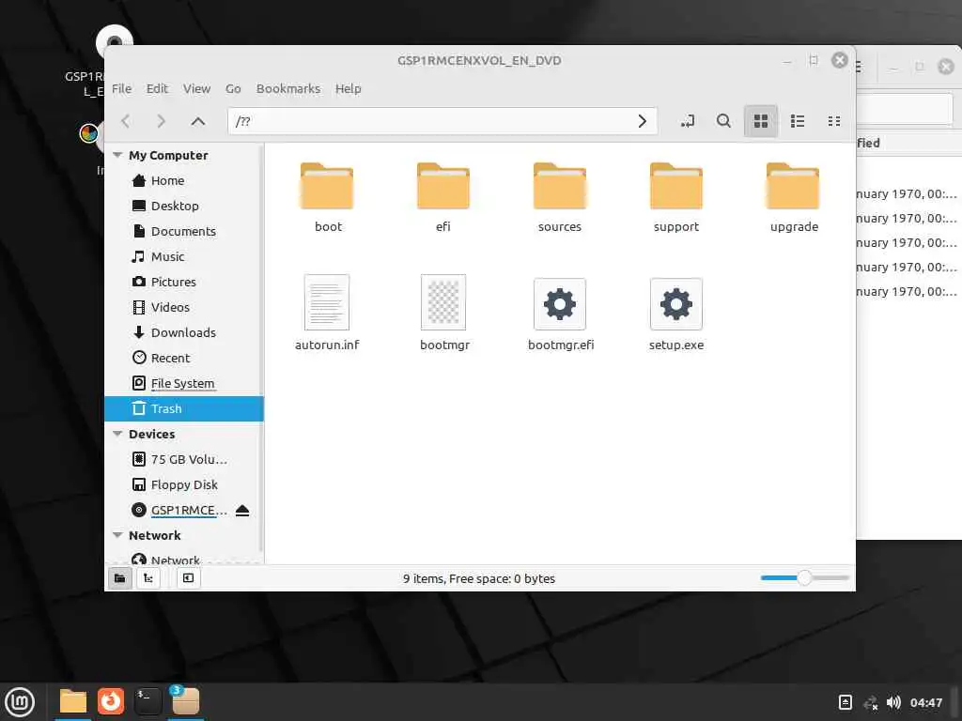This screenshot has width=962, height=721.
Task: Switch to icon view
Action: (761, 121)
